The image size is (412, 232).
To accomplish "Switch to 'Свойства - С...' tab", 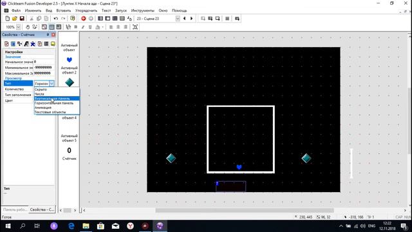I will click(41, 209).
